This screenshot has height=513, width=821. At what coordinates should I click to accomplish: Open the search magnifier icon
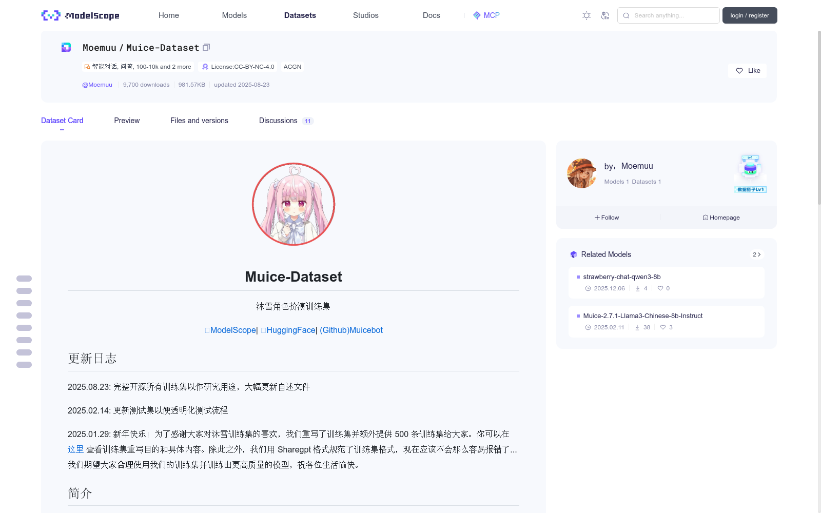click(626, 15)
